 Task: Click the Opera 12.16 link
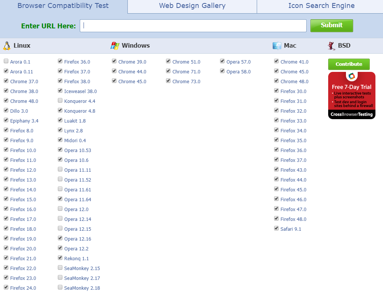point(78,239)
